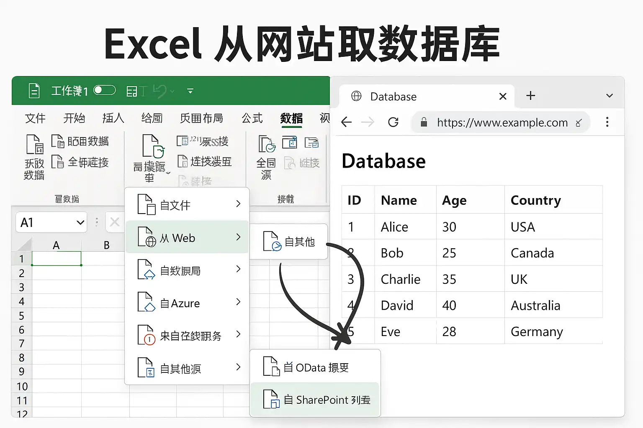Select column B header
The image size is (643, 428).
coord(106,245)
